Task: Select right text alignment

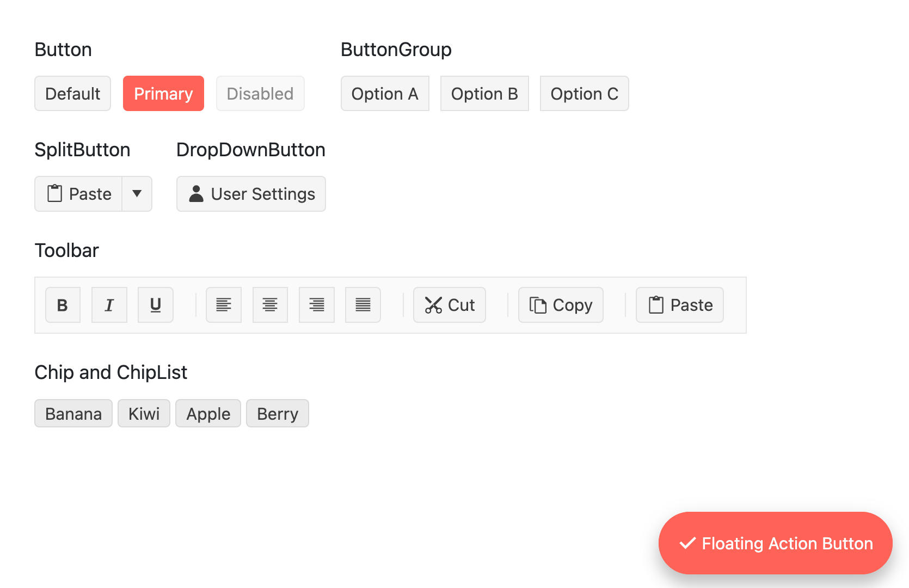Action: pyautogui.click(x=316, y=305)
